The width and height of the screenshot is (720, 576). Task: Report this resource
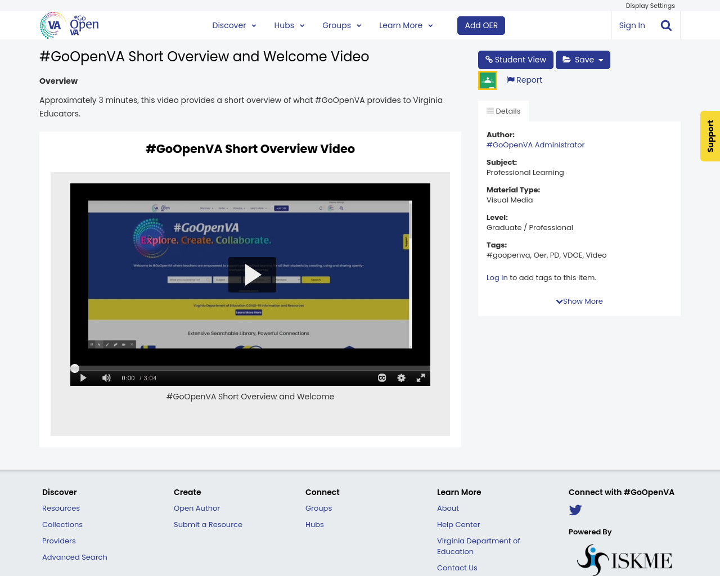(524, 79)
